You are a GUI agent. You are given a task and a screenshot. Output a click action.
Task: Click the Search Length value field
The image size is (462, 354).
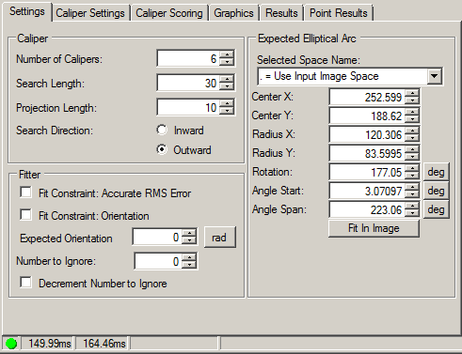pyautogui.click(x=188, y=83)
